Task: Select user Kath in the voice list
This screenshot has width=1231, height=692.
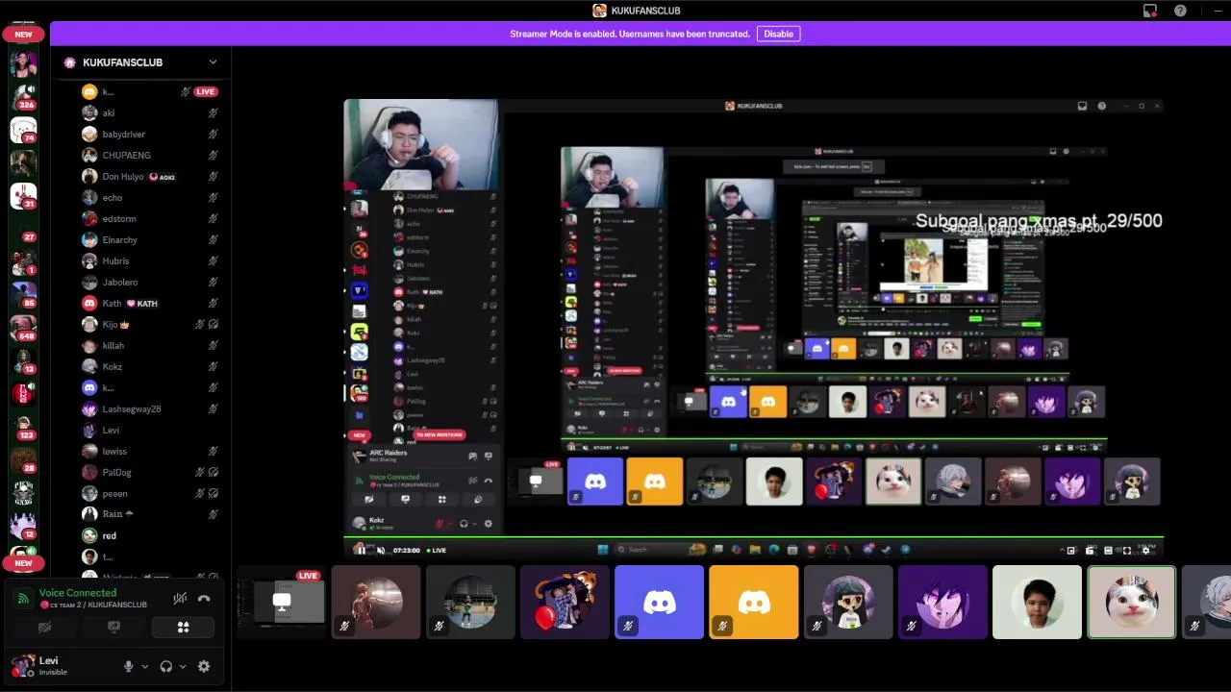Action: click(150, 303)
